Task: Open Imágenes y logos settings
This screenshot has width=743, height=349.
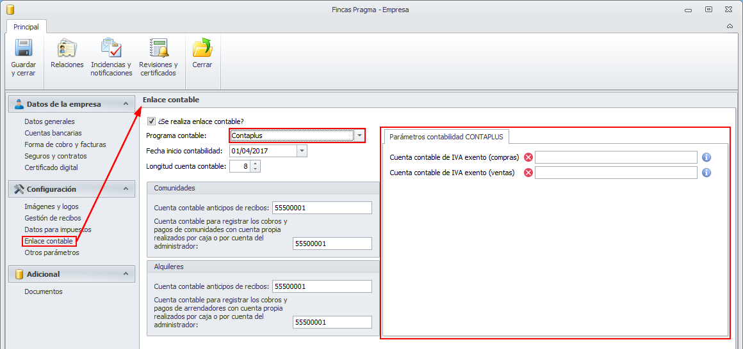Action: tap(52, 206)
